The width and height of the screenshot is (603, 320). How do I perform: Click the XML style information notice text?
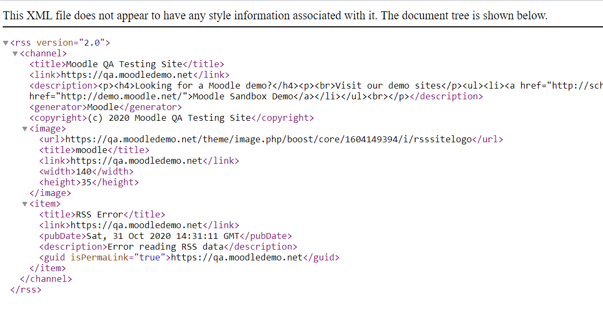click(275, 16)
